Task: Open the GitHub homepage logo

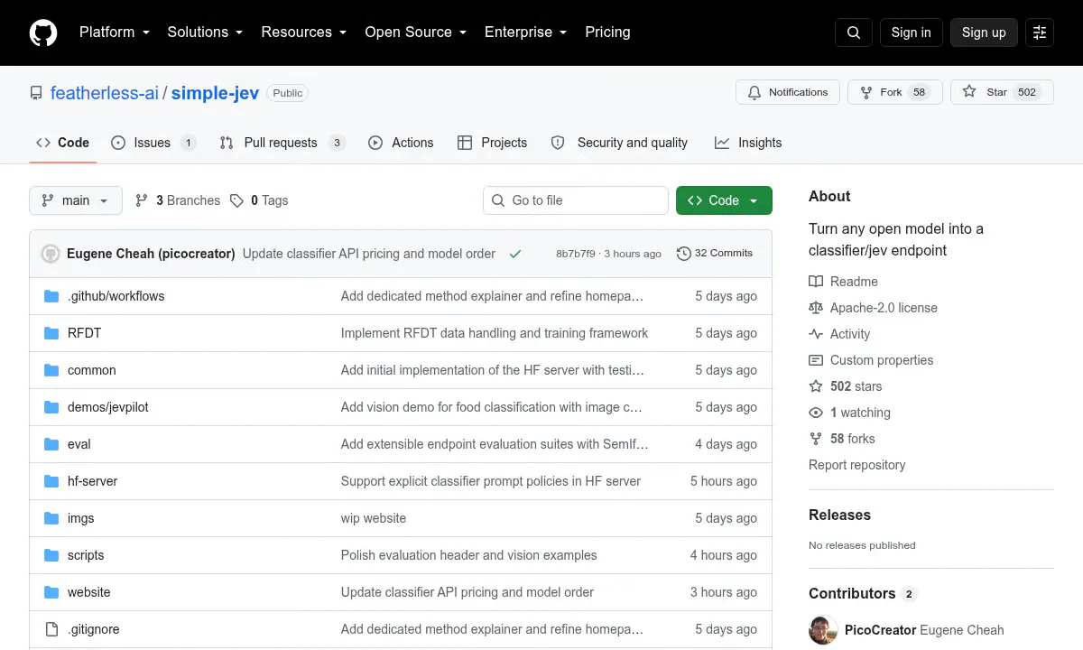Action: [43, 32]
